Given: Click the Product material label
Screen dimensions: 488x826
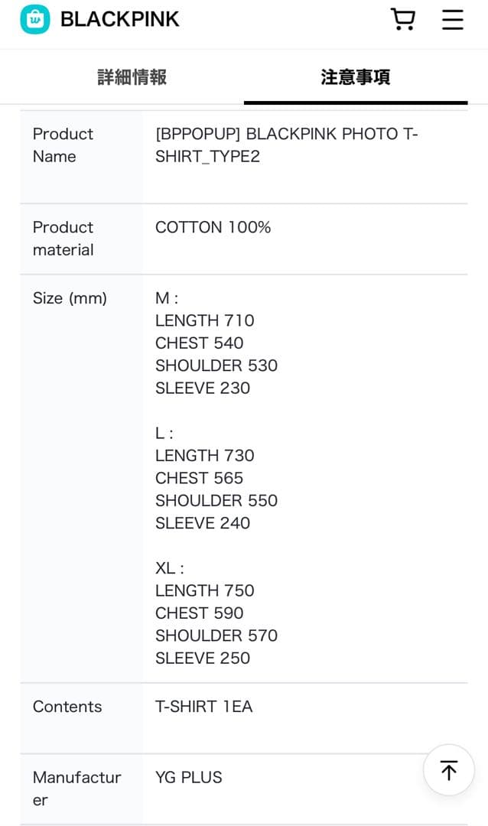Looking at the screenshot, I should [x=63, y=239].
